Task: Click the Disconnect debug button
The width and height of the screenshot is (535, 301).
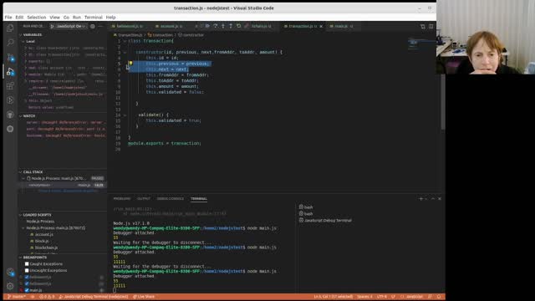Action: [x=247, y=26]
